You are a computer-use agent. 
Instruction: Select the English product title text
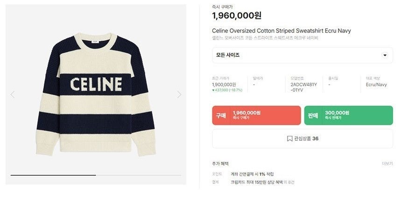pos(281,31)
